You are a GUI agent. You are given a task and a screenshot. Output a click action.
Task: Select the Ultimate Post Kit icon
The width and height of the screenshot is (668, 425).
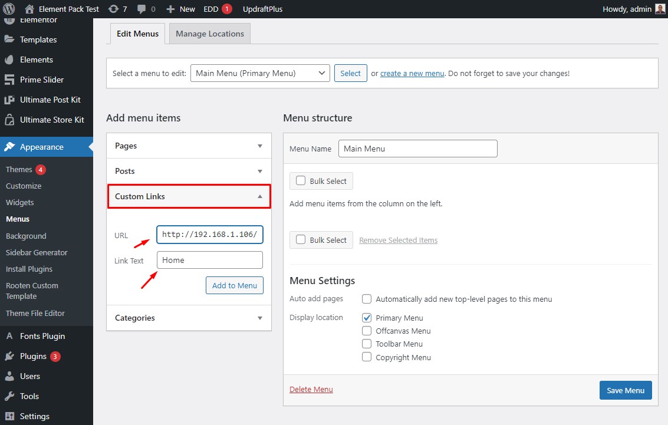(x=10, y=100)
